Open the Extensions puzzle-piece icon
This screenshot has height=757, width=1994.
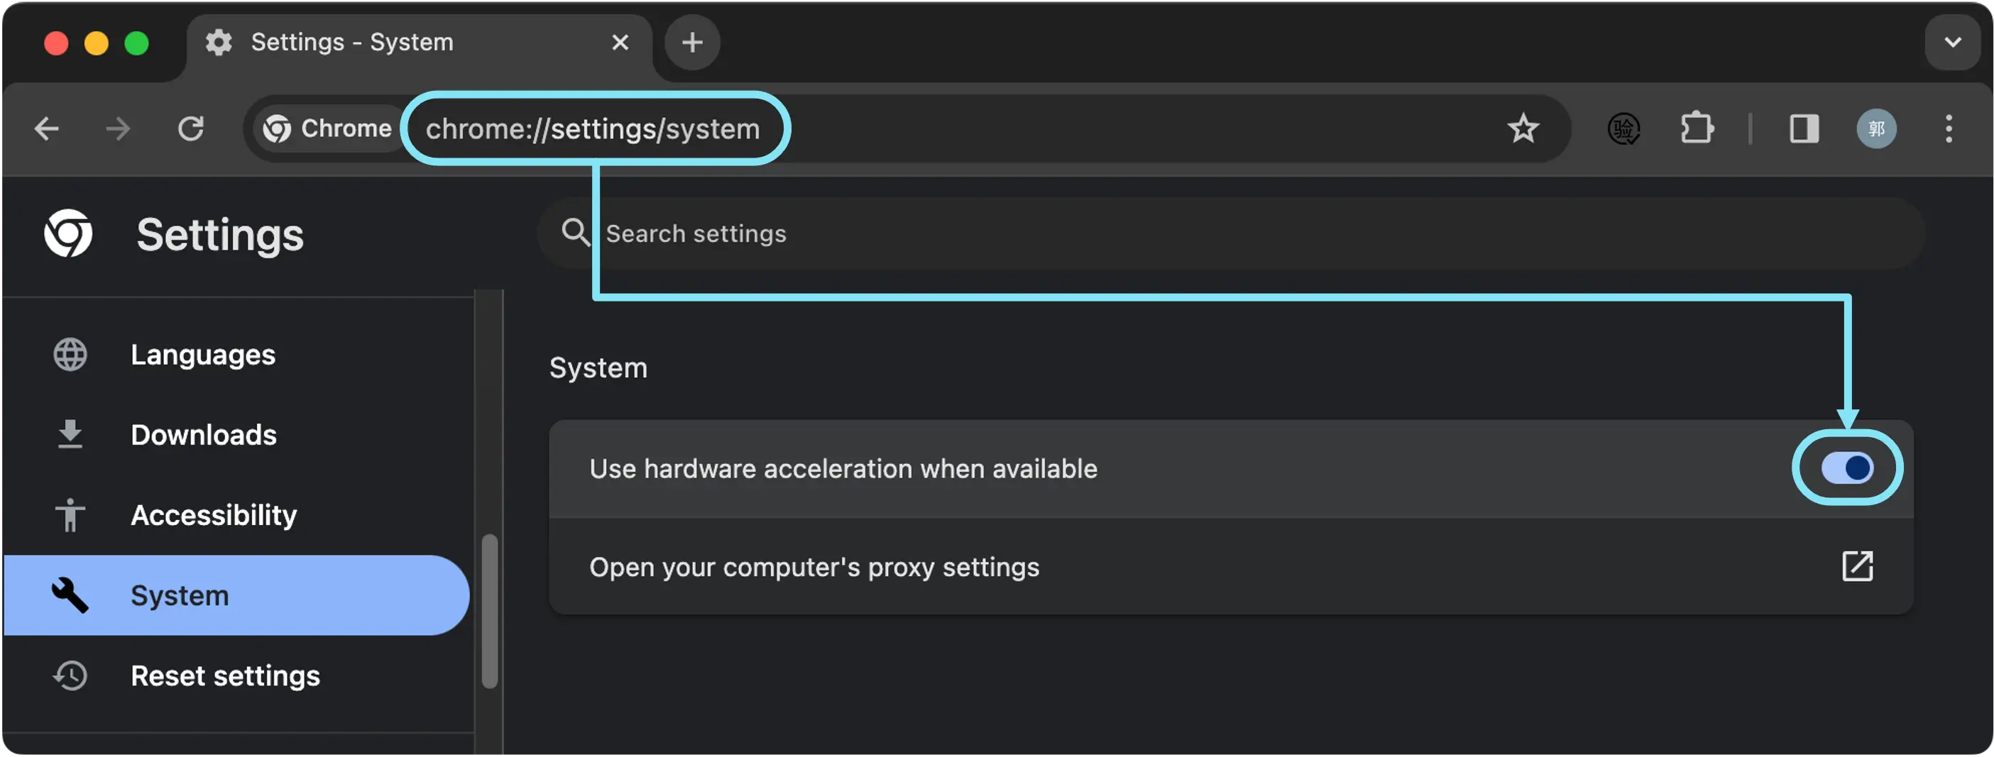(x=1697, y=128)
